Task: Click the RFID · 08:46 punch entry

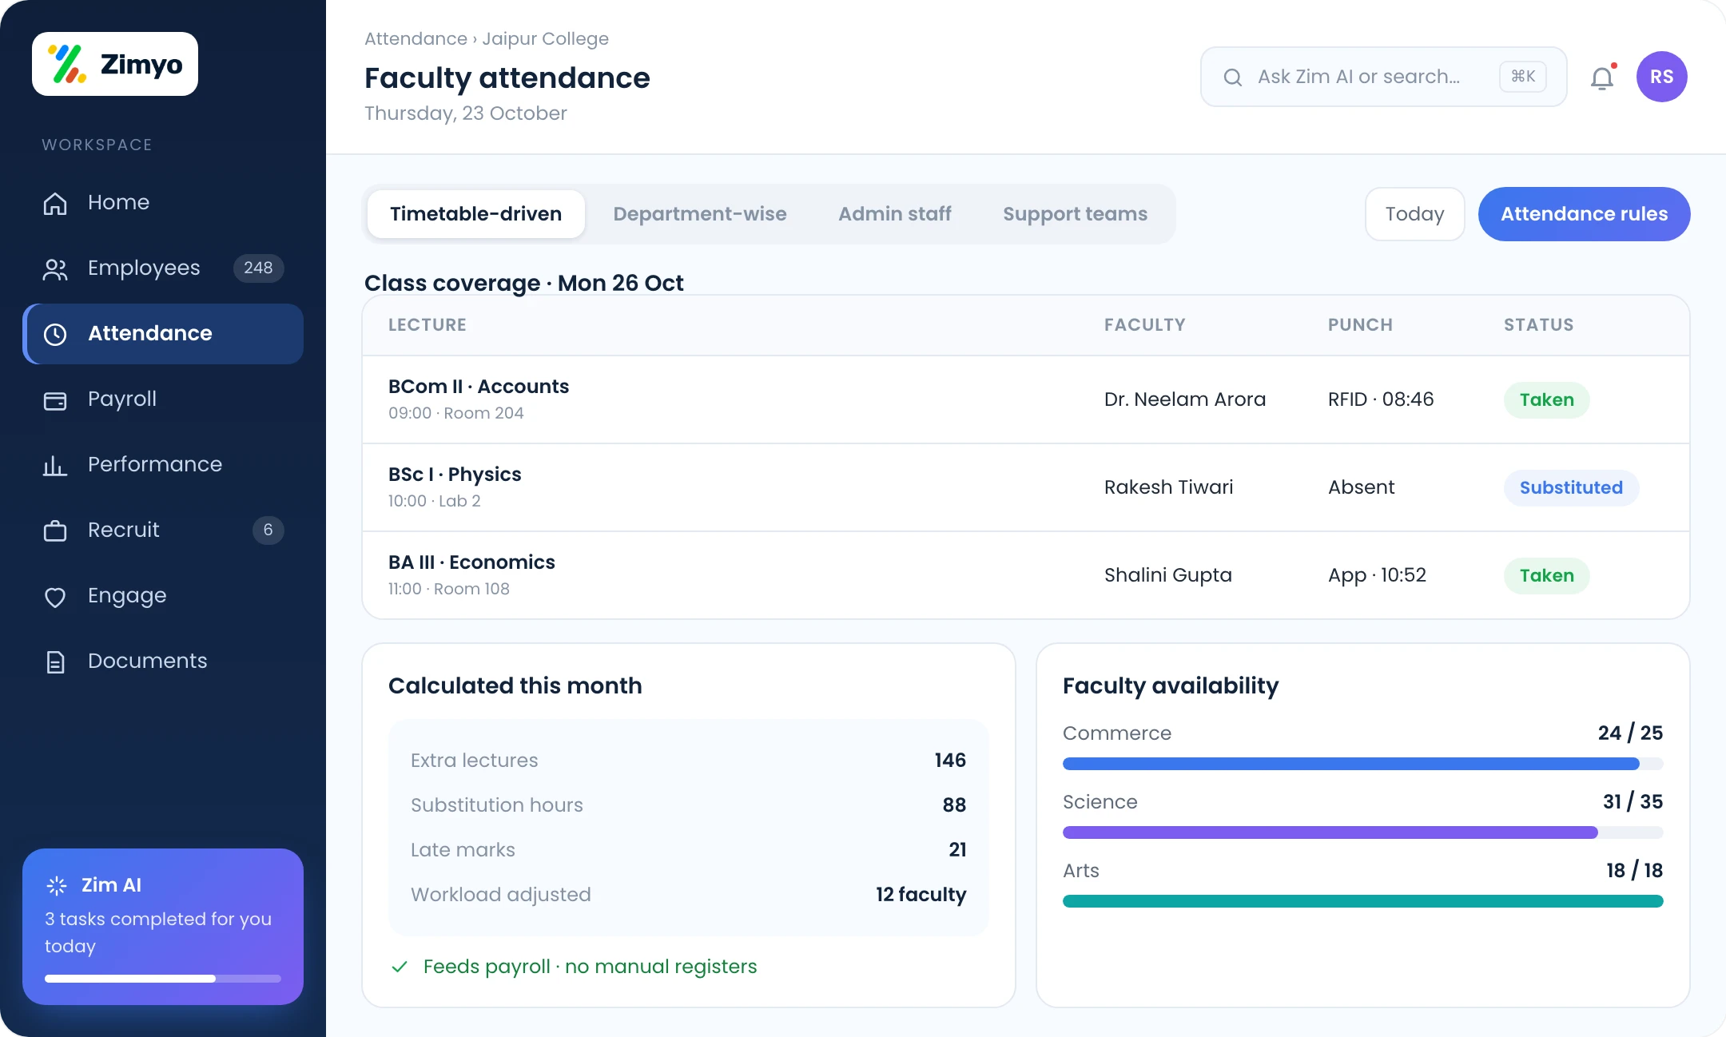Action: point(1381,399)
